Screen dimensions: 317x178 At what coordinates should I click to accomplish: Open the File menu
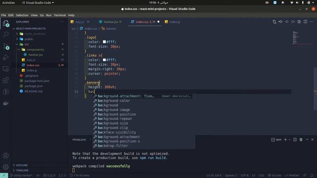(x=3, y=15)
